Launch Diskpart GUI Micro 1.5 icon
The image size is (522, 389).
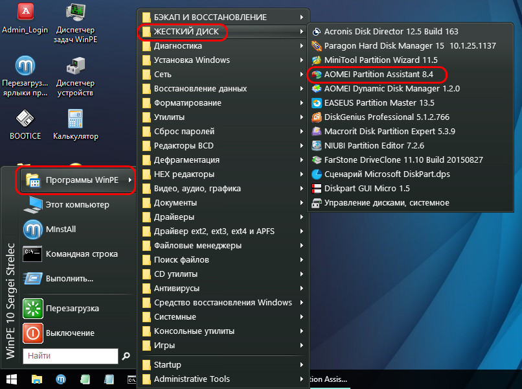click(316, 189)
